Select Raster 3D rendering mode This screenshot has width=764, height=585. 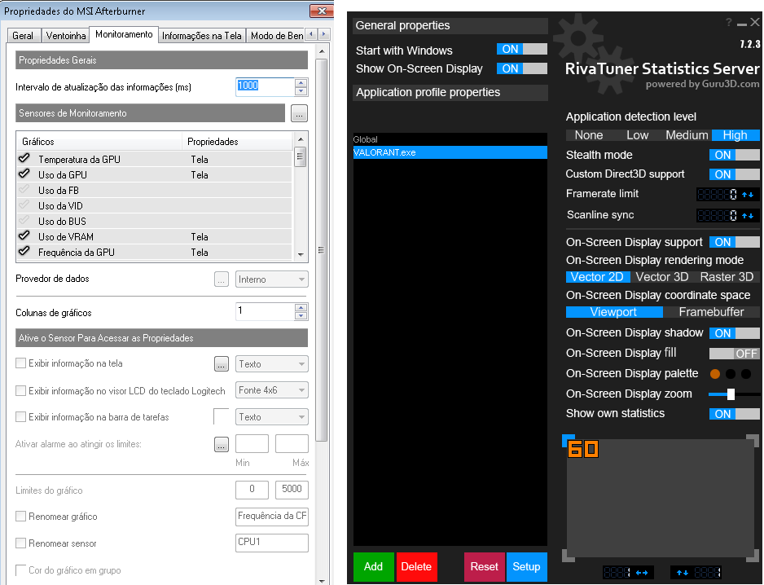pyautogui.click(x=727, y=277)
